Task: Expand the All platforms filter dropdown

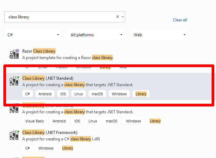Action: click(96, 35)
